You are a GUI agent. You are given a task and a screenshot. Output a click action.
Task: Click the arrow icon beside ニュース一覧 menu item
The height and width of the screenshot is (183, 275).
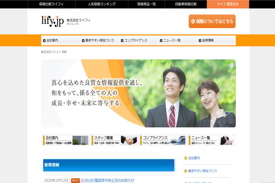(x=161, y=41)
